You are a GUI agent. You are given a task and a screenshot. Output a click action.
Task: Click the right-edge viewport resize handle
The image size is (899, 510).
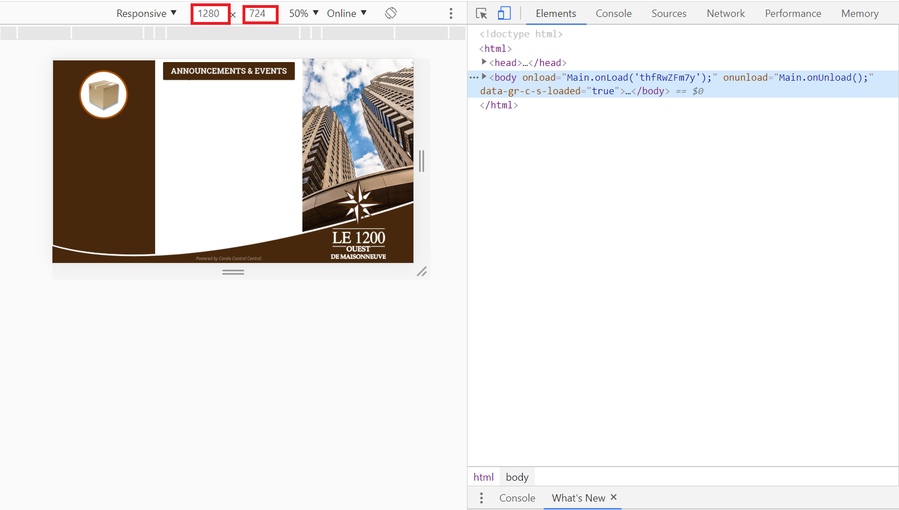pos(421,161)
